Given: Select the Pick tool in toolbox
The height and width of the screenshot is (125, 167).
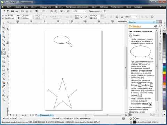Looking at the screenshot, I should [x=3, y=23].
